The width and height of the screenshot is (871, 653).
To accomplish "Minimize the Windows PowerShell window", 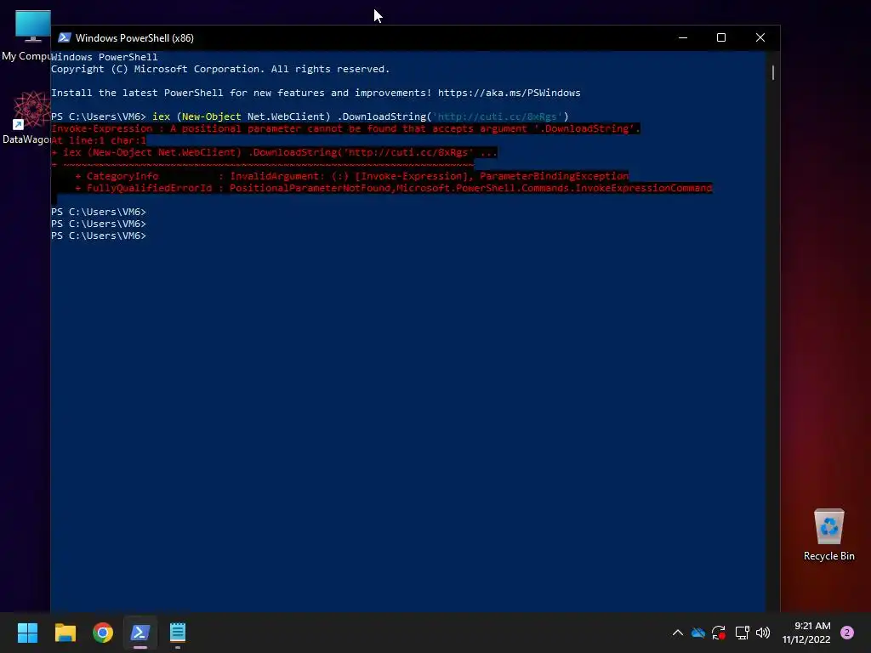I will 683,37.
